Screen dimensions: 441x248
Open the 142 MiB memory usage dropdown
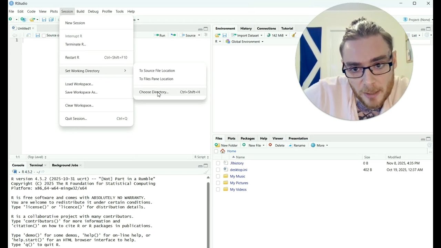277,35
